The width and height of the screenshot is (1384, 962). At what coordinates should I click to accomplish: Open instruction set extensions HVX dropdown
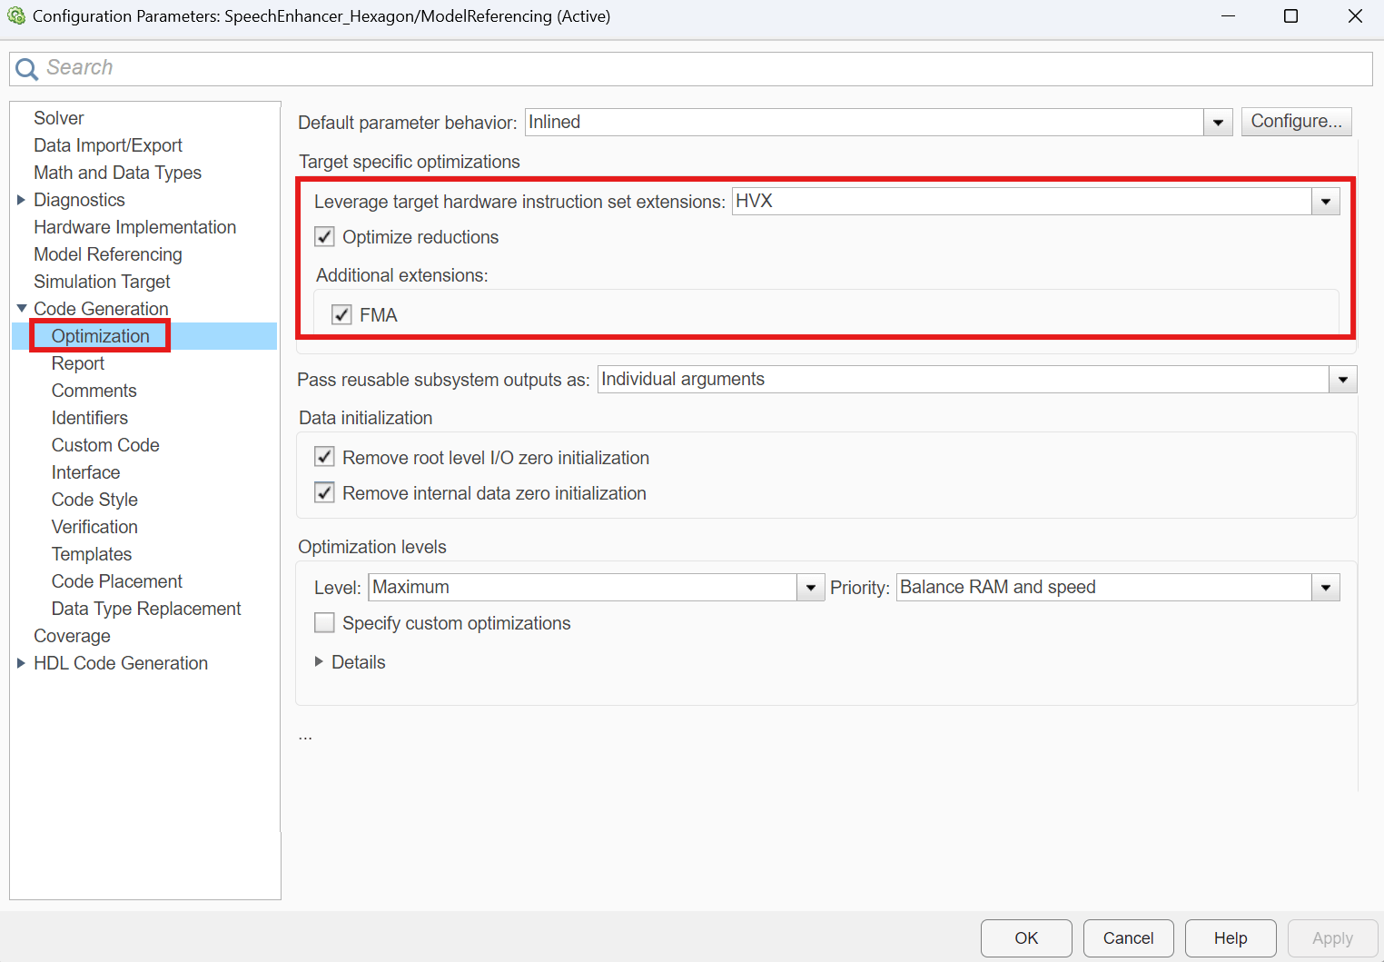1325,202
